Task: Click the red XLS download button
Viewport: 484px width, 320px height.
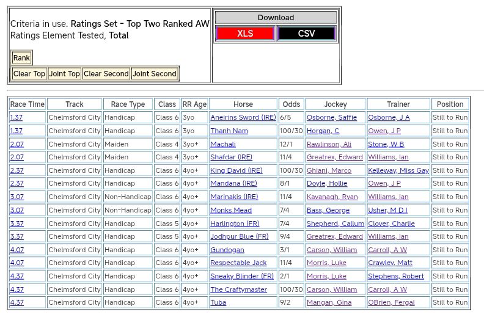Action: (245, 34)
